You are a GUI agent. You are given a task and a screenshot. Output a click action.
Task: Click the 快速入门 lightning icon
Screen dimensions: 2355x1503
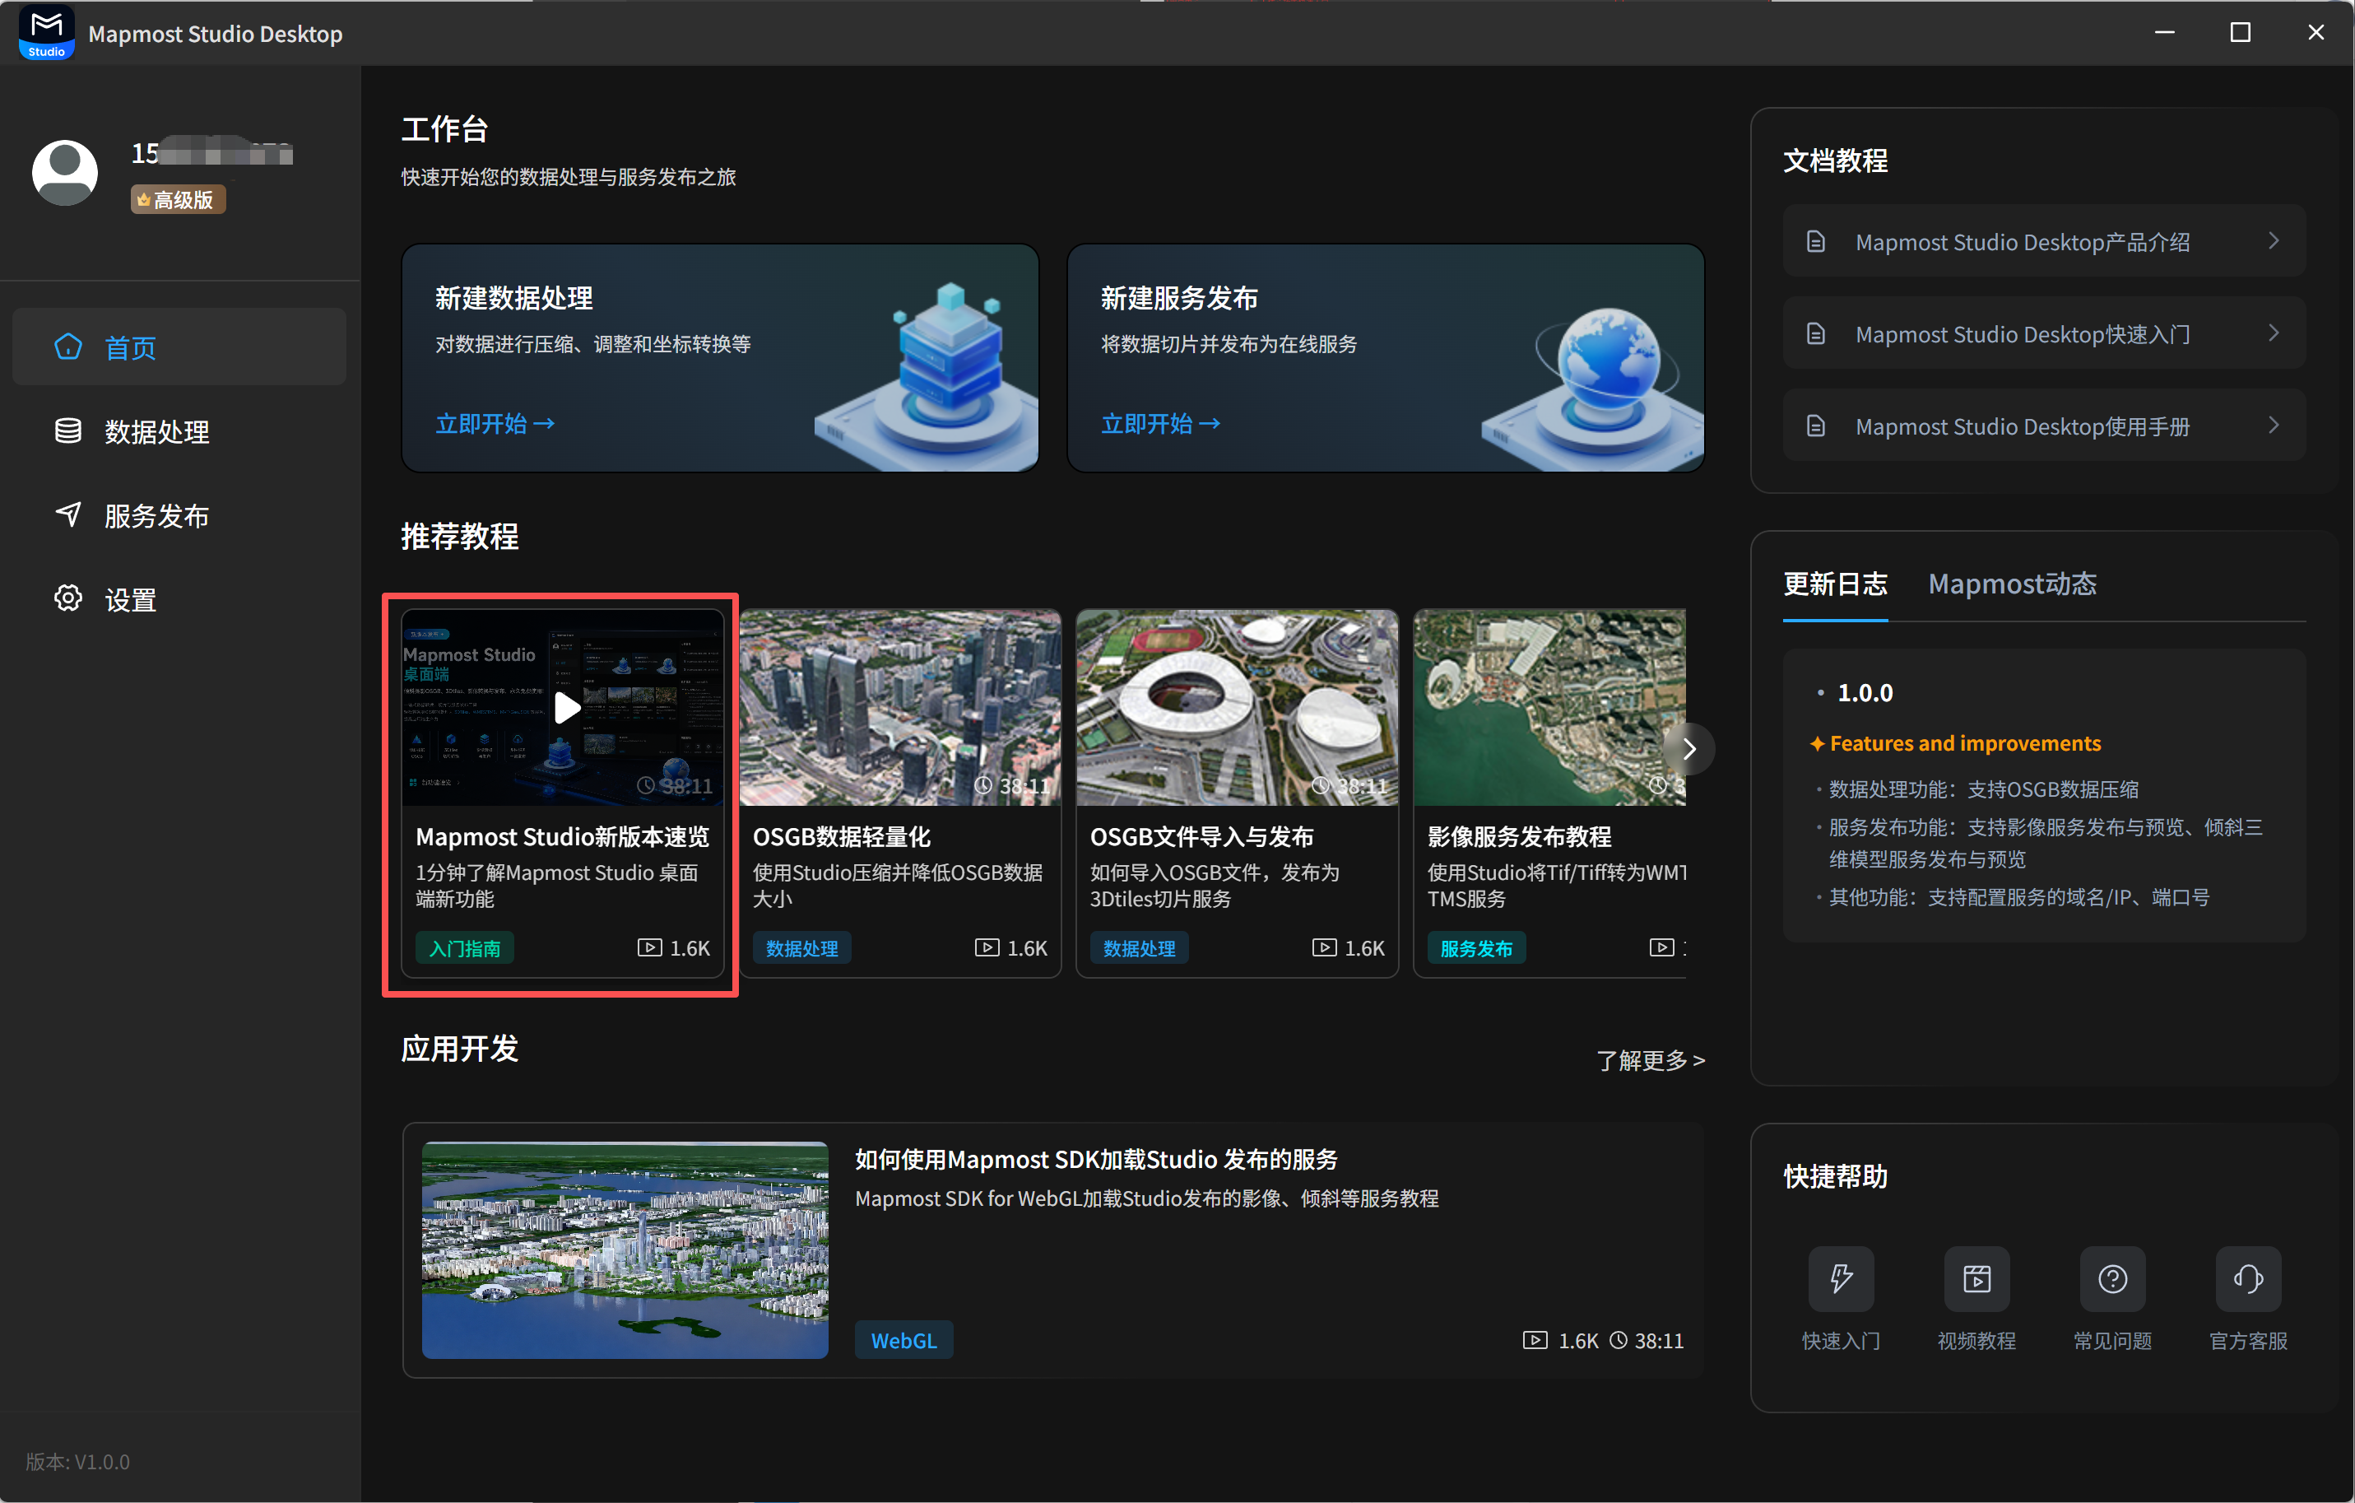[x=1841, y=1278]
